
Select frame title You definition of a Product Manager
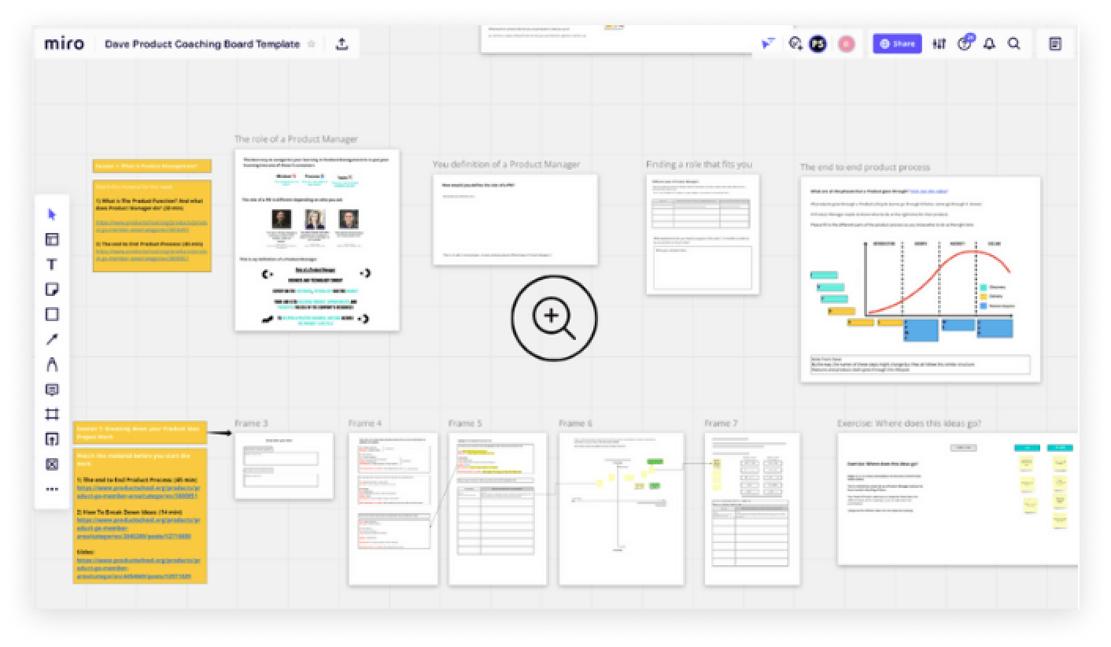[506, 165]
